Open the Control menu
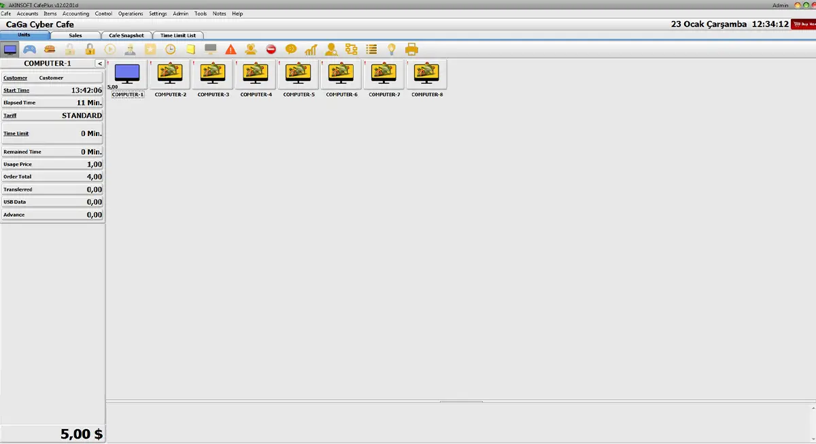This screenshot has width=816, height=444. point(103,14)
